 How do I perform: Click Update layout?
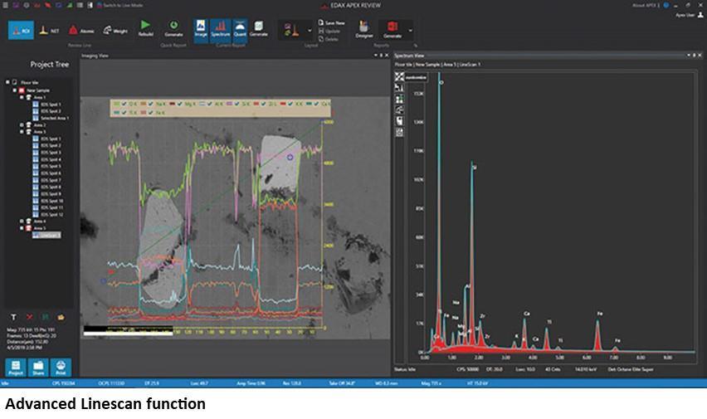click(329, 32)
